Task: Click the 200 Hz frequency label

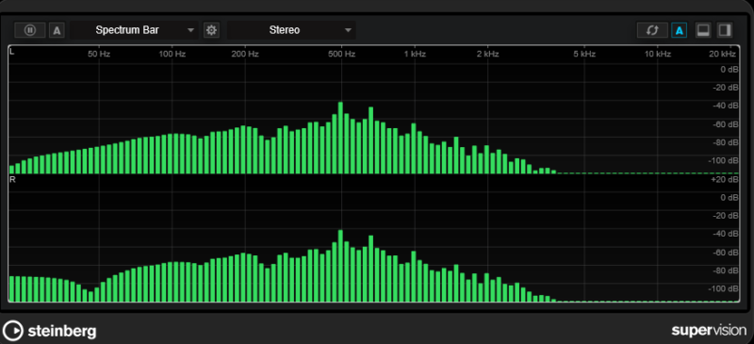Action: tap(245, 54)
